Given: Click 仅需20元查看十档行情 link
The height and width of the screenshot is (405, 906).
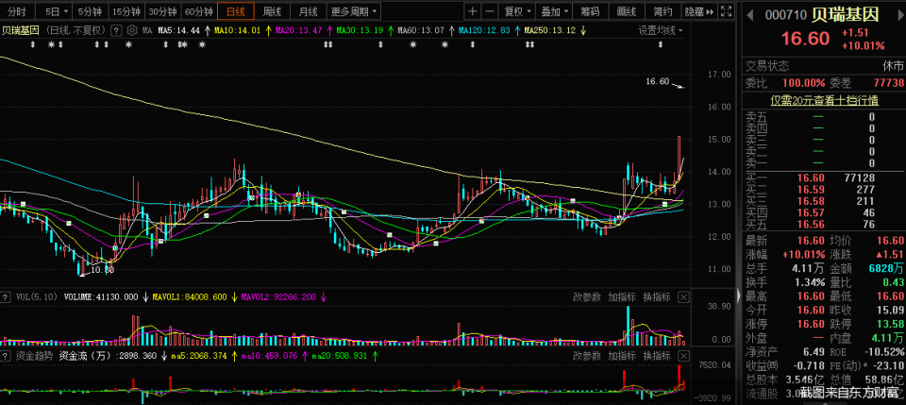Looking at the screenshot, I should pyautogui.click(x=823, y=100).
